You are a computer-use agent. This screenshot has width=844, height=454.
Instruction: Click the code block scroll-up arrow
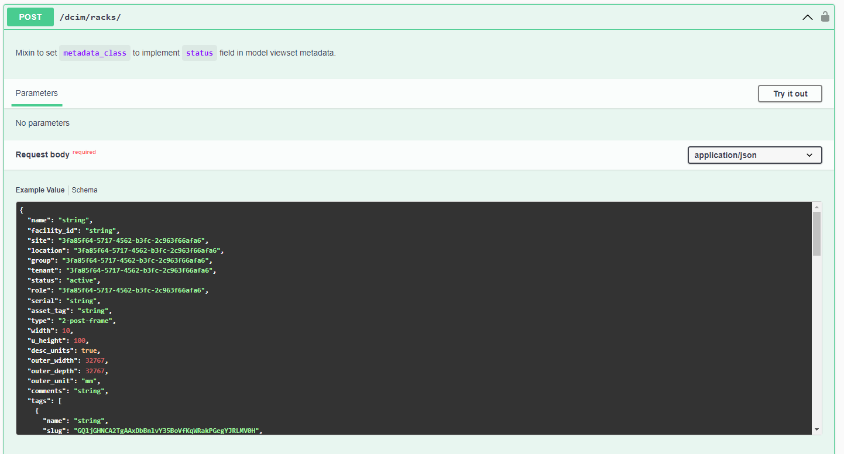point(816,207)
